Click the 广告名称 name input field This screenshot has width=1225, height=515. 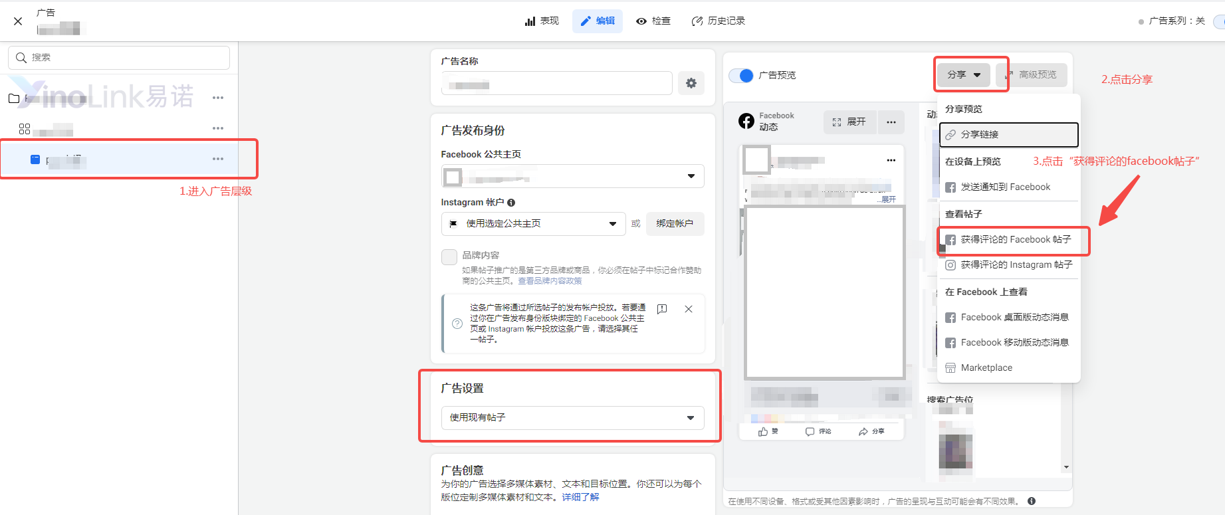coord(557,84)
